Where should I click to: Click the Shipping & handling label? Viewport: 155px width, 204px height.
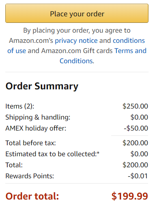pyautogui.click(x=38, y=117)
